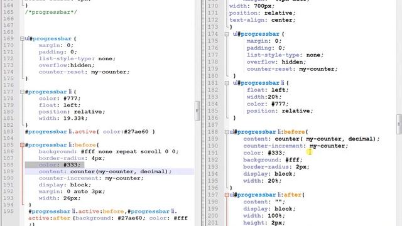
Task: Click 'width: 19.33%;' in left pane
Action: pyautogui.click(x=63, y=119)
